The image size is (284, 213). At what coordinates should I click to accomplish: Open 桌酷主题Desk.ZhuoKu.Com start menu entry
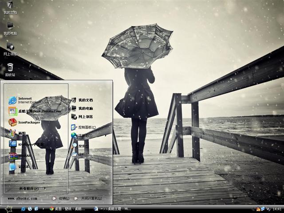[35, 111]
